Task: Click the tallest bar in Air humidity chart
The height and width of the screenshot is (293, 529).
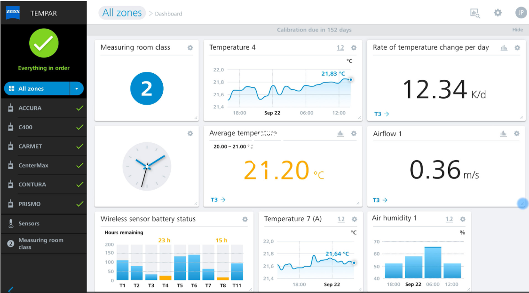Action: coord(433,262)
